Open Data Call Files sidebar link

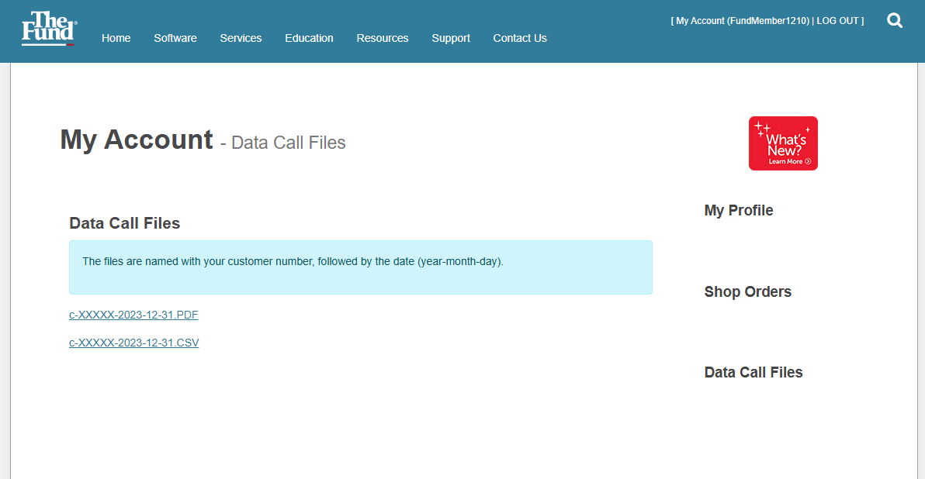coord(754,372)
